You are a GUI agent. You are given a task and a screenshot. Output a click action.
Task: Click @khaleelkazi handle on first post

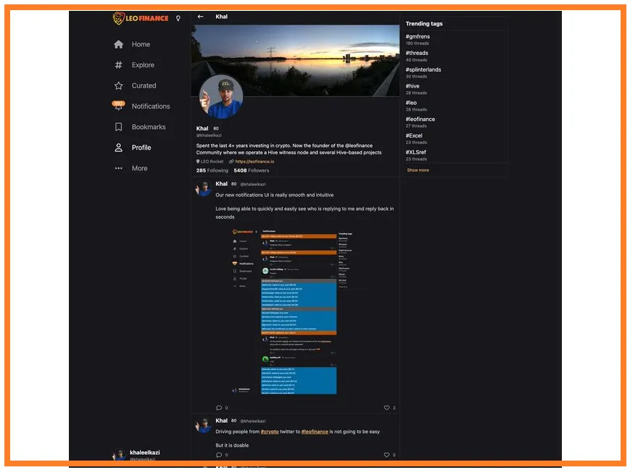(253, 184)
